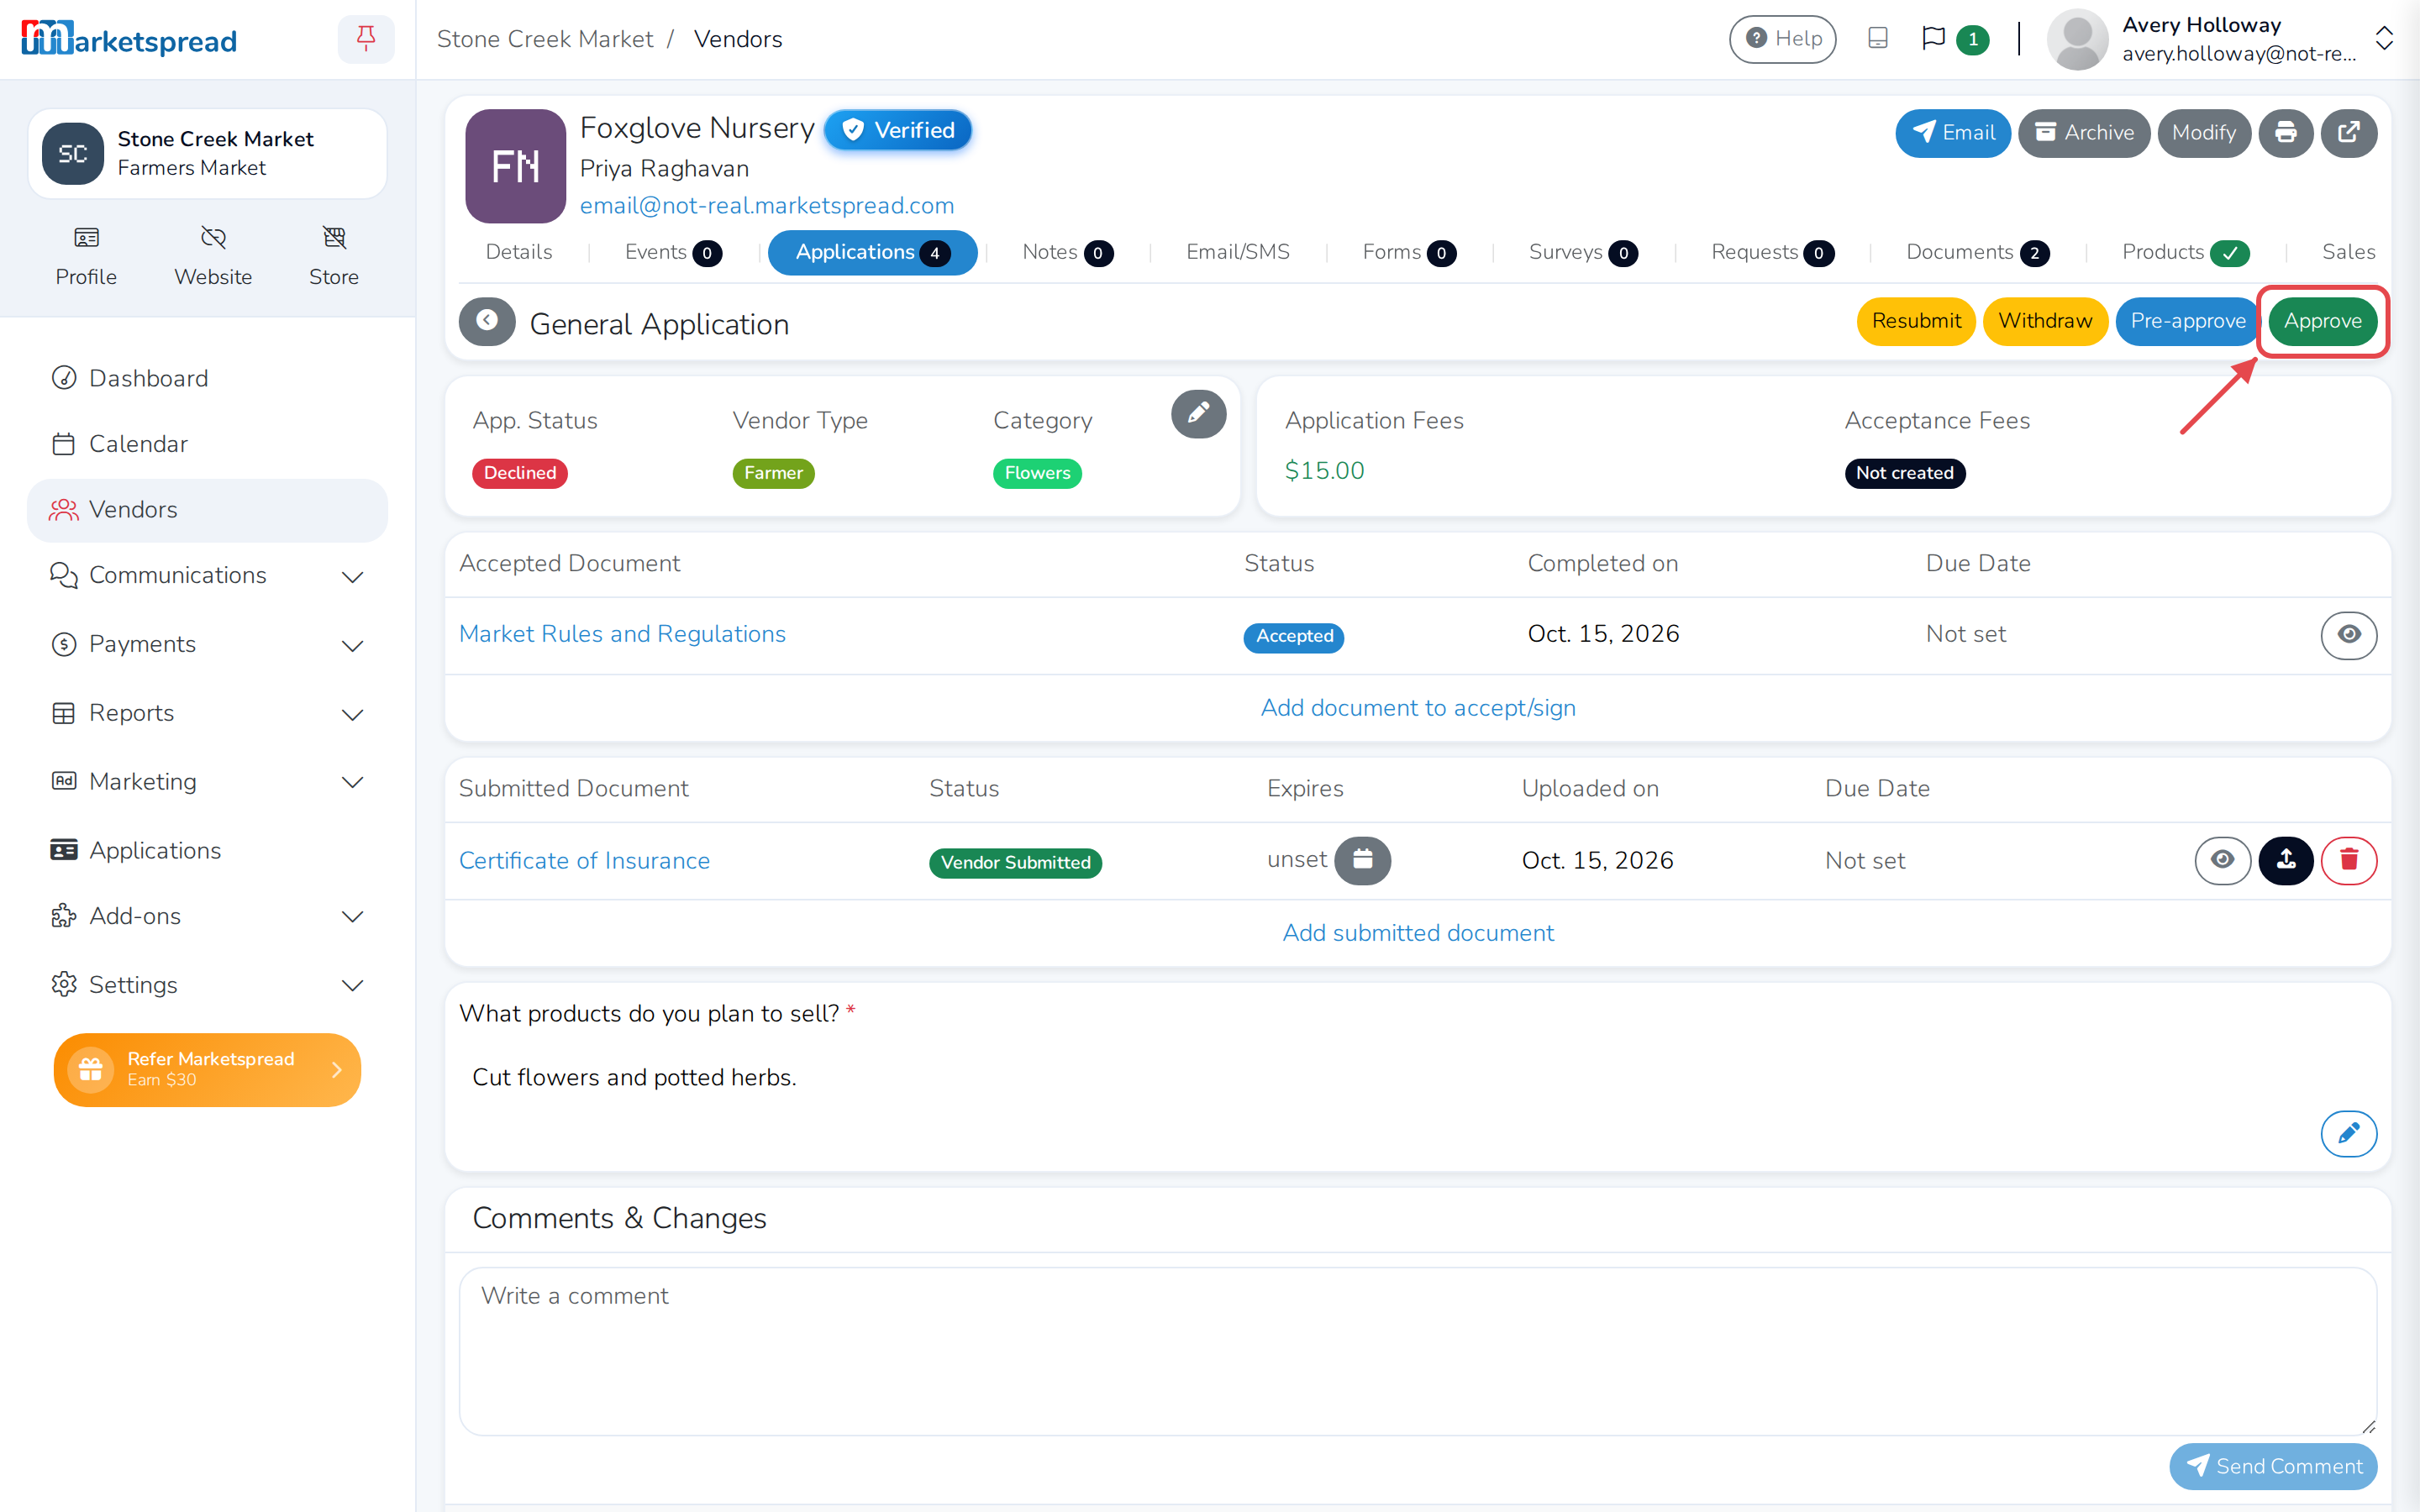Image resolution: width=2420 pixels, height=1512 pixels.
Task: Email the vendor button
Action: tap(1953, 133)
